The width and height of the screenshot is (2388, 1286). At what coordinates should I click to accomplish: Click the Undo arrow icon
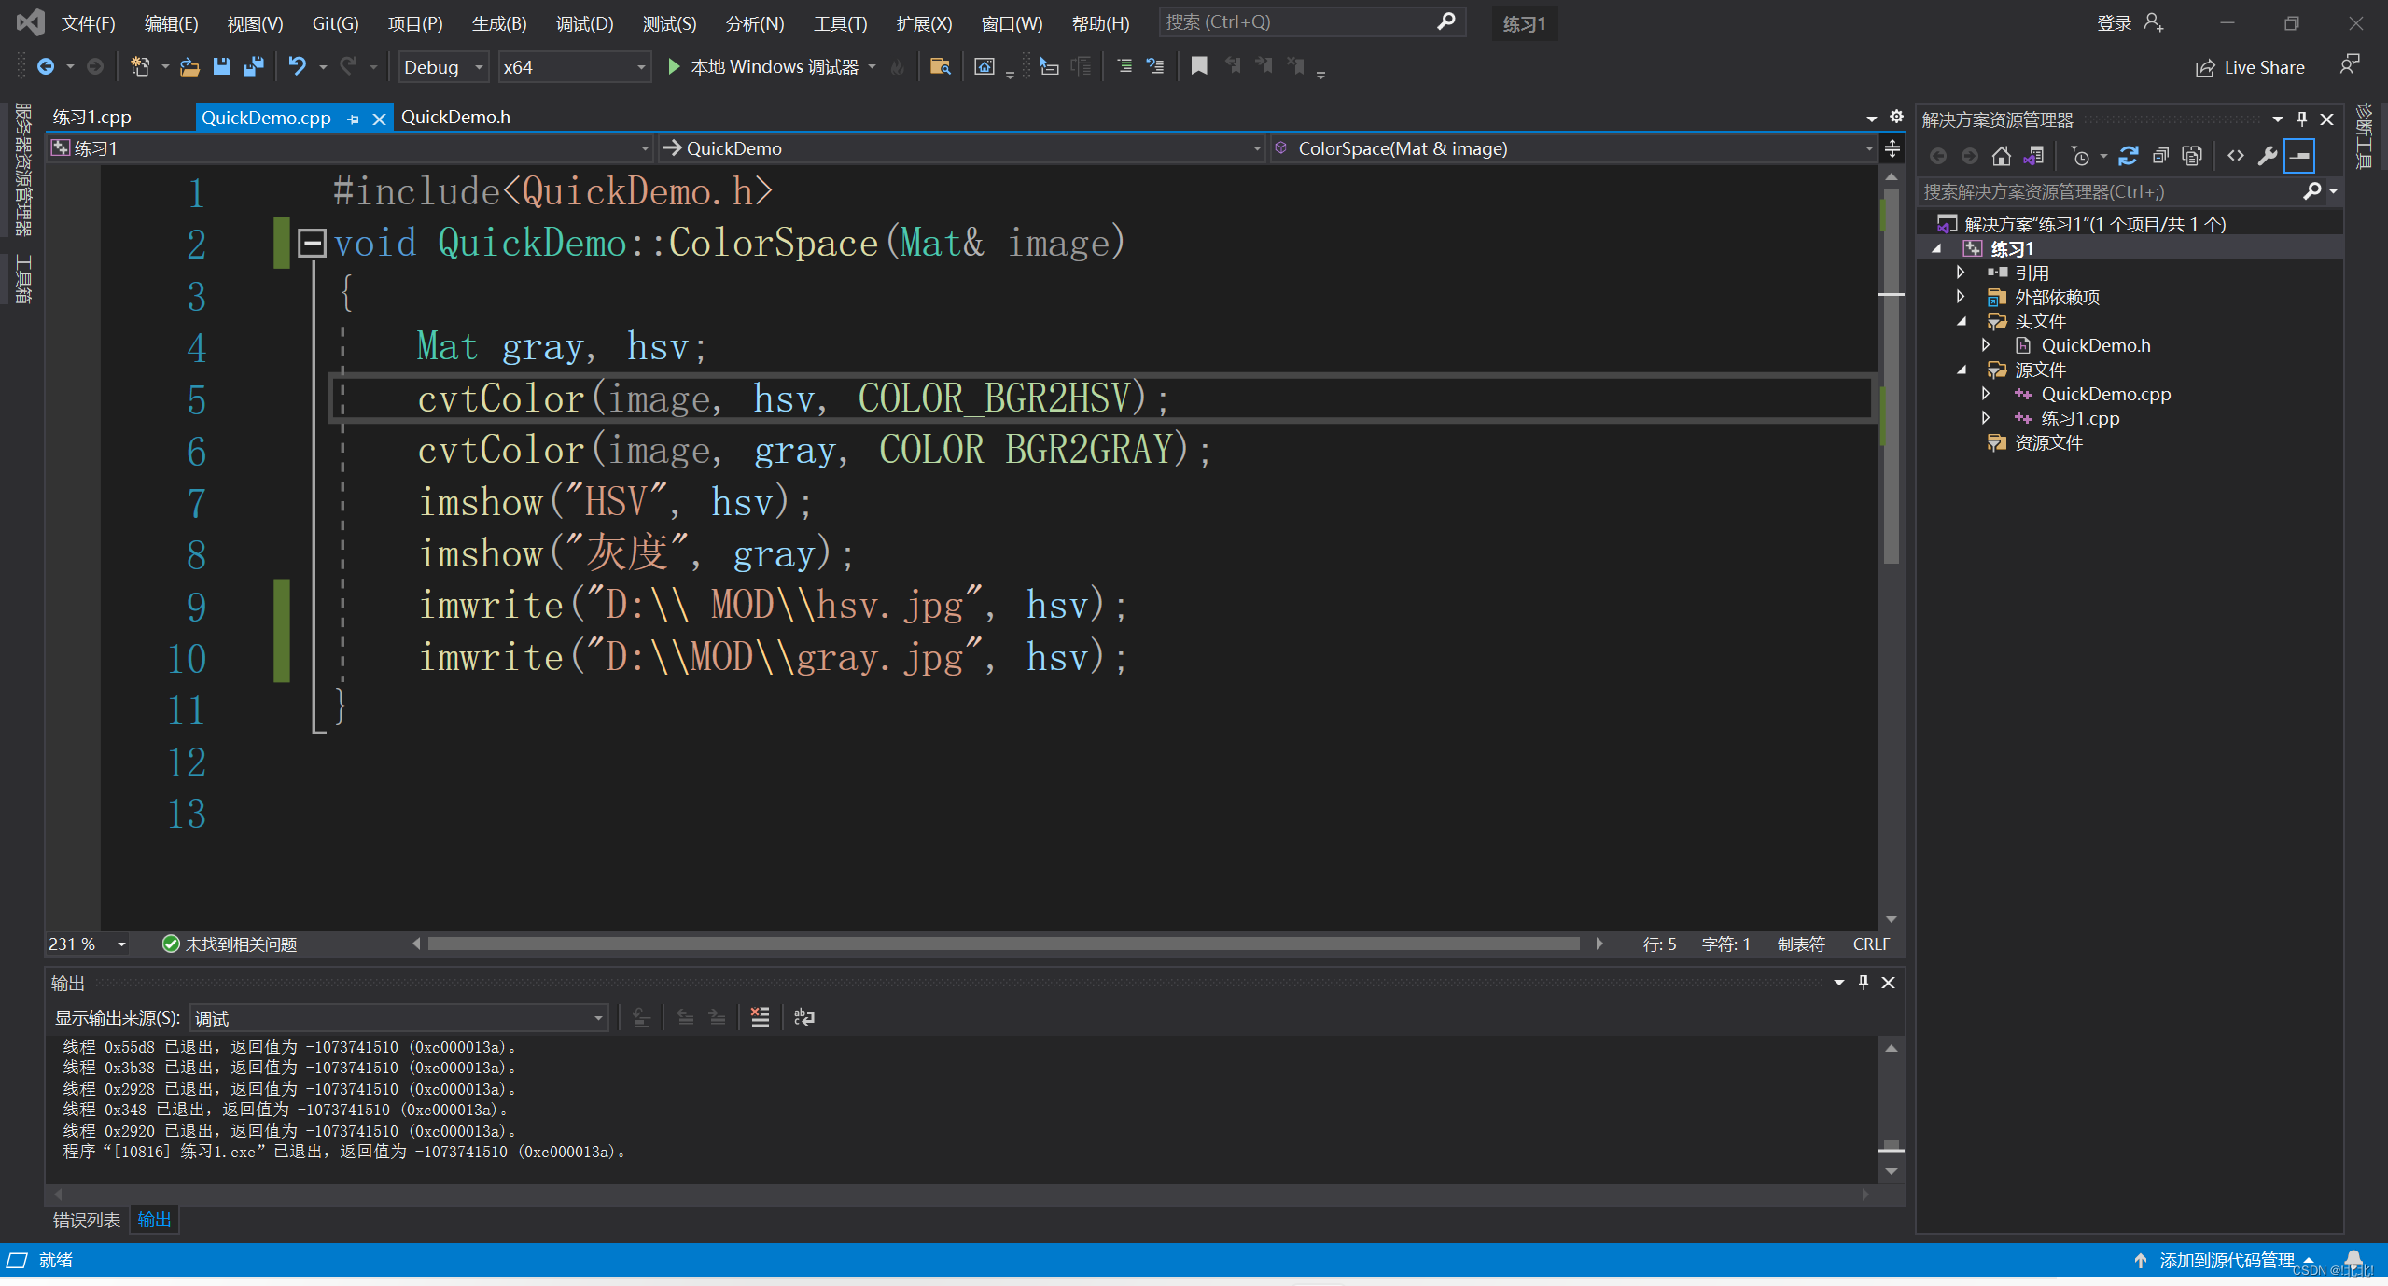click(297, 66)
